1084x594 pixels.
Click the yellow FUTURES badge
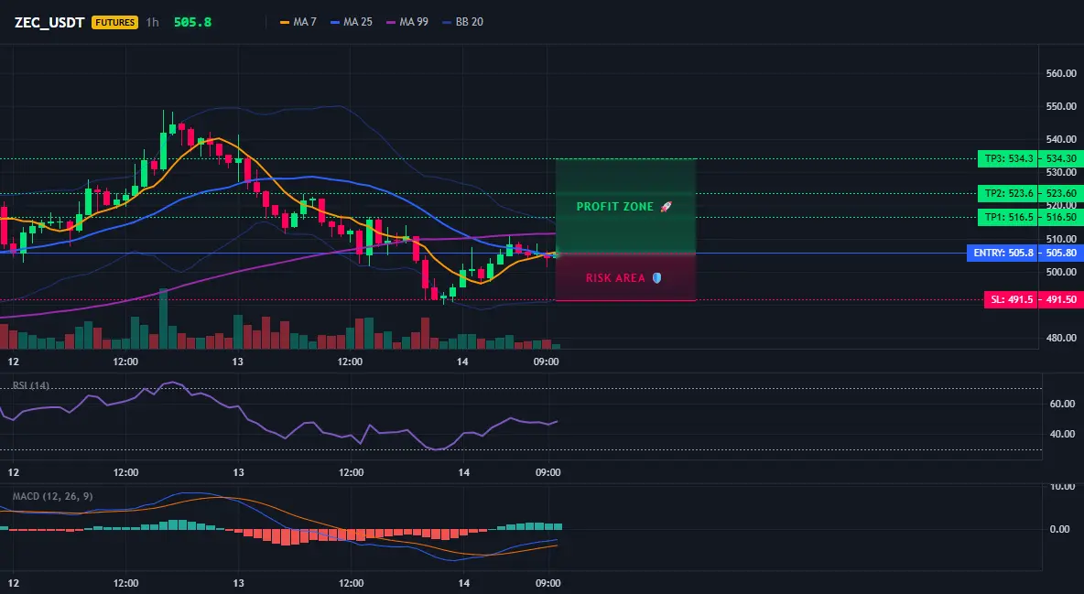[x=114, y=22]
